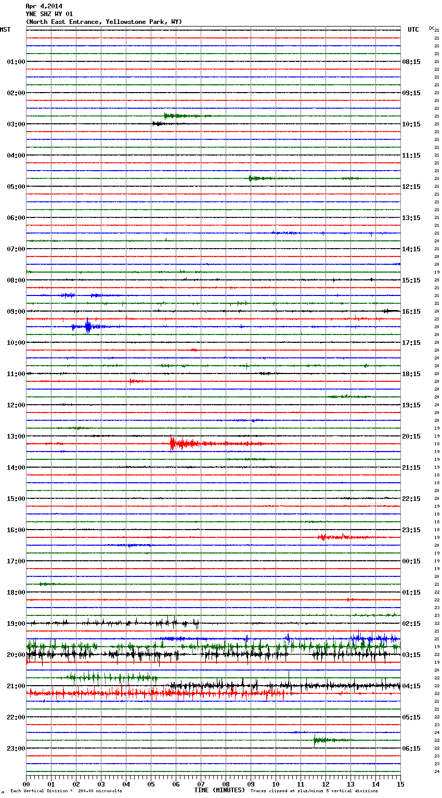Select the 19:00 MST time label
This screenshot has width=442, height=798.
16,624
